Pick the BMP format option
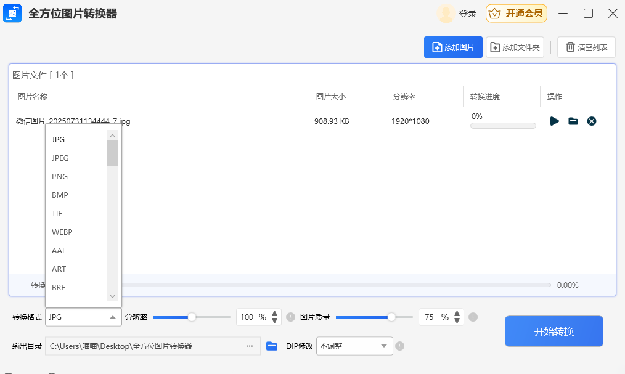625x374 pixels. tap(60, 195)
